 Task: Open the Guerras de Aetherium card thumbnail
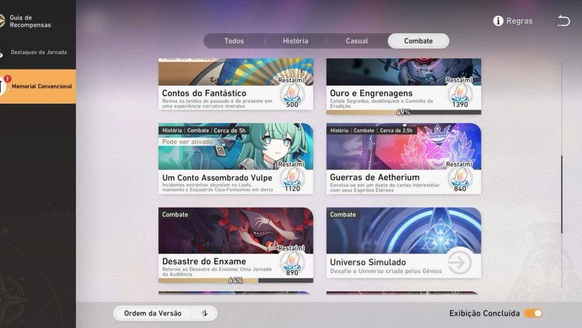click(404, 146)
